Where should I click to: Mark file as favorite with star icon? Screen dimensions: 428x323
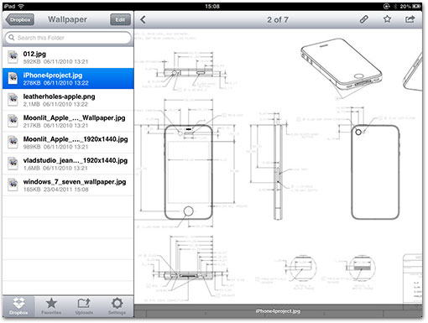click(x=387, y=19)
